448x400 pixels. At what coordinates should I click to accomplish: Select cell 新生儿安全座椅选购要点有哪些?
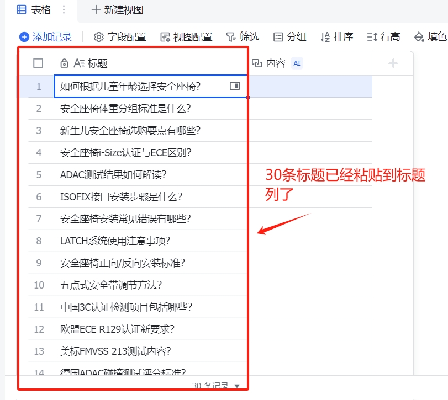click(150, 130)
